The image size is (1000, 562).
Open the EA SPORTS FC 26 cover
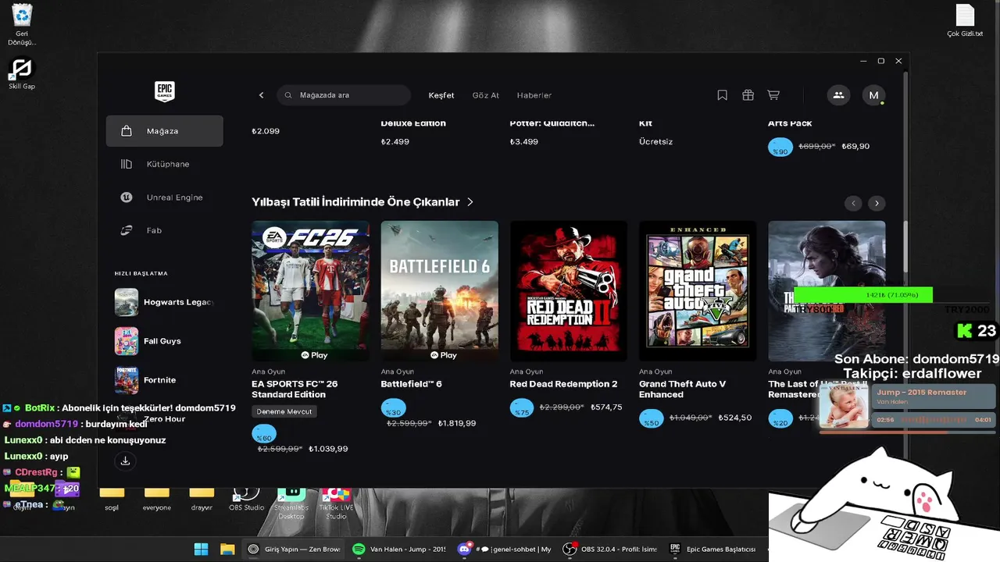310,291
